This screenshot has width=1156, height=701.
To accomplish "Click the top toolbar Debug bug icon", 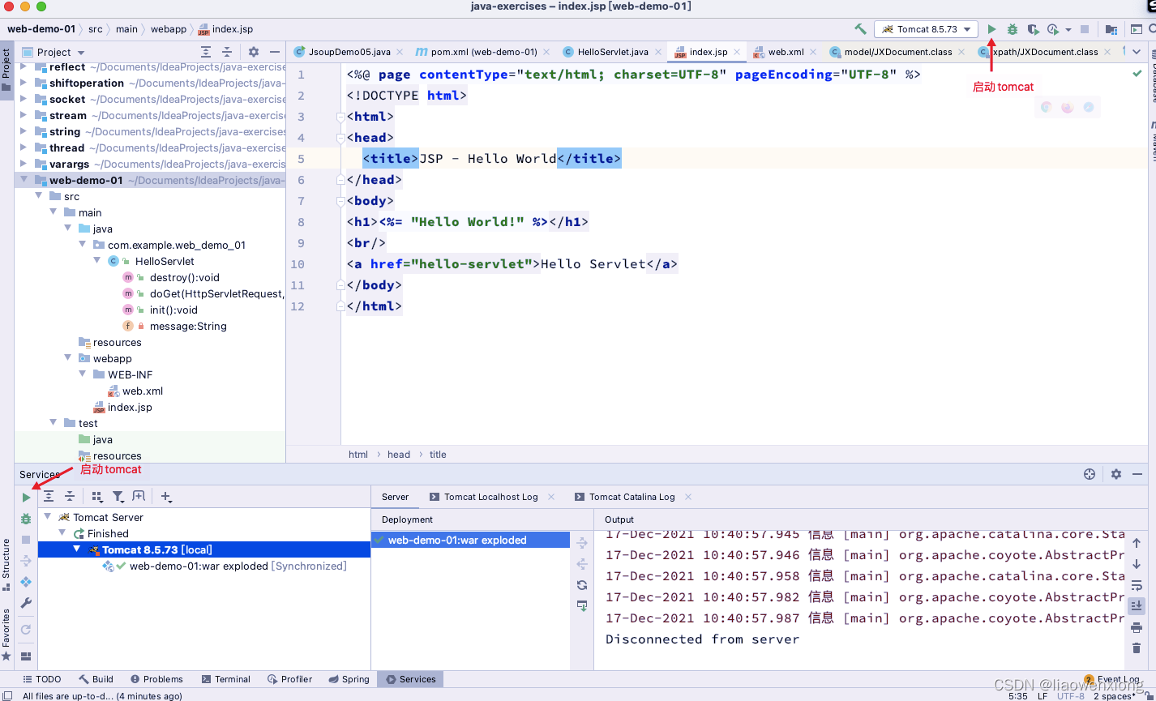I will [1013, 29].
